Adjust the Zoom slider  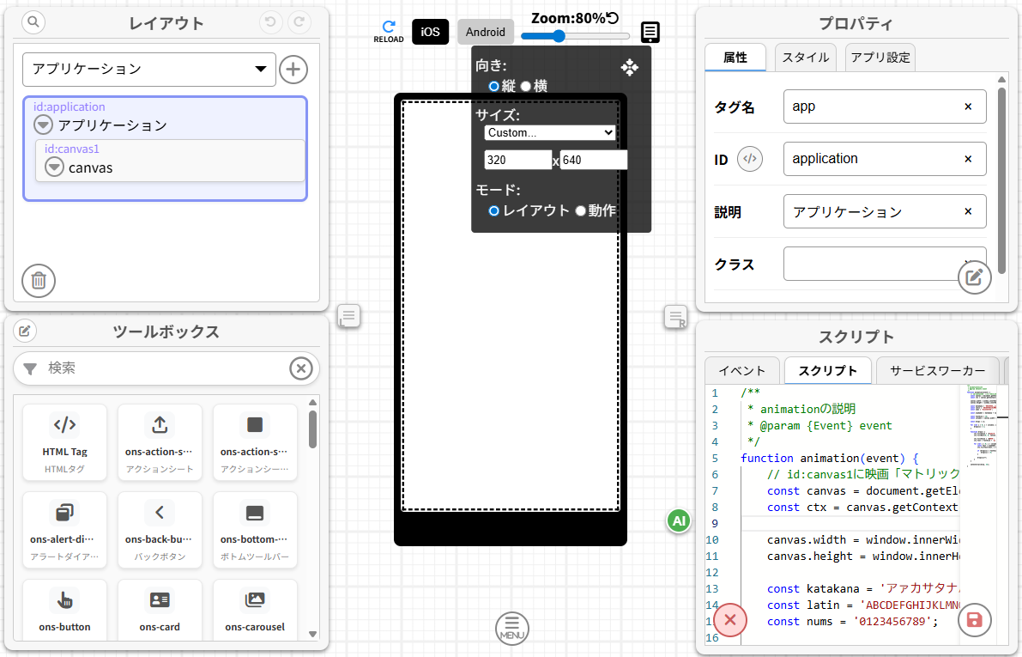[x=560, y=36]
